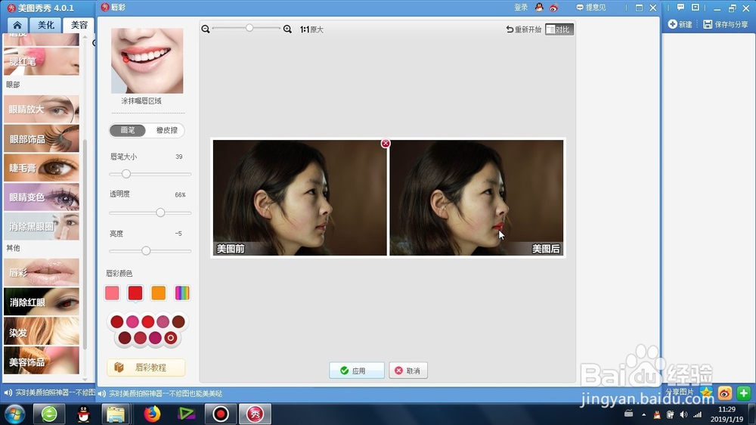Image resolution: width=756 pixels, height=425 pixels.
Task: Pick the ringed red dot in bottom row
Action: [170, 338]
